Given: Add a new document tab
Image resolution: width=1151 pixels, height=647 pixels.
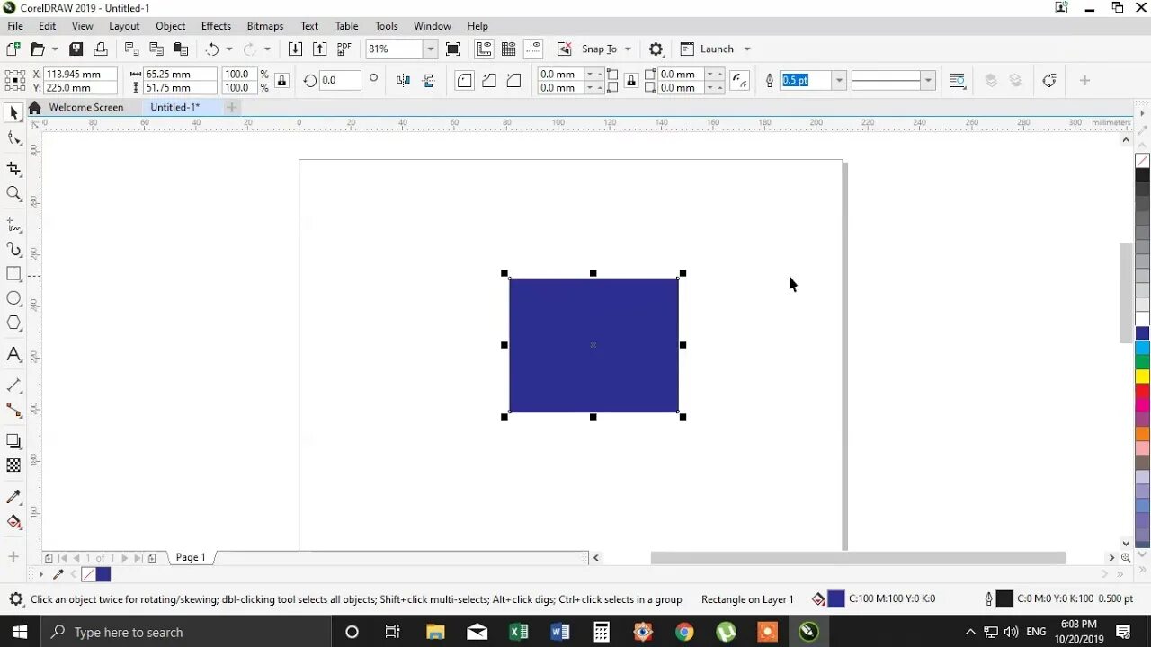Looking at the screenshot, I should [x=231, y=107].
